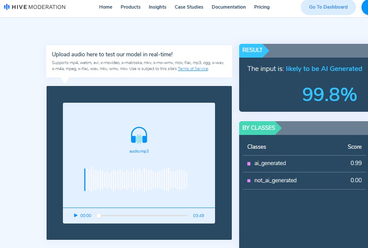Click the not_ai_generated color swatch
The width and height of the screenshot is (368, 248).
coord(249,181)
